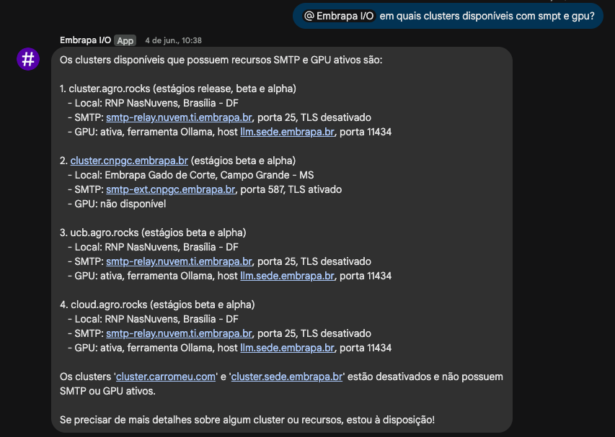615x437 pixels.
Task: Click "porta 587, TLS ativado" text
Action: (x=291, y=189)
